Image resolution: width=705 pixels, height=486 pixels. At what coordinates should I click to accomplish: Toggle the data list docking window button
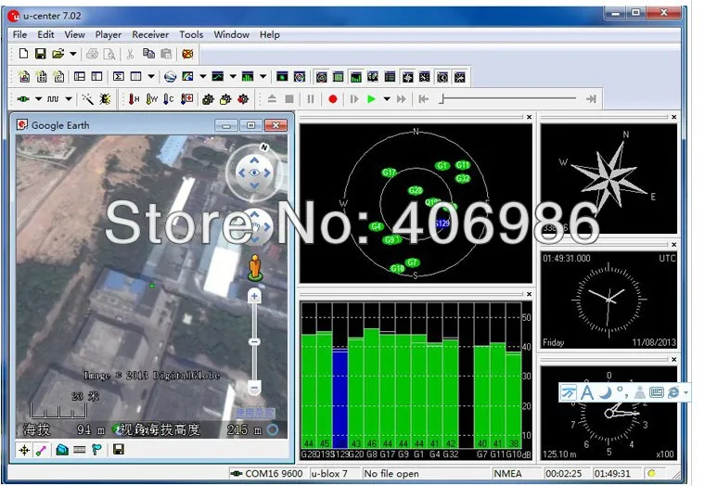(x=391, y=77)
